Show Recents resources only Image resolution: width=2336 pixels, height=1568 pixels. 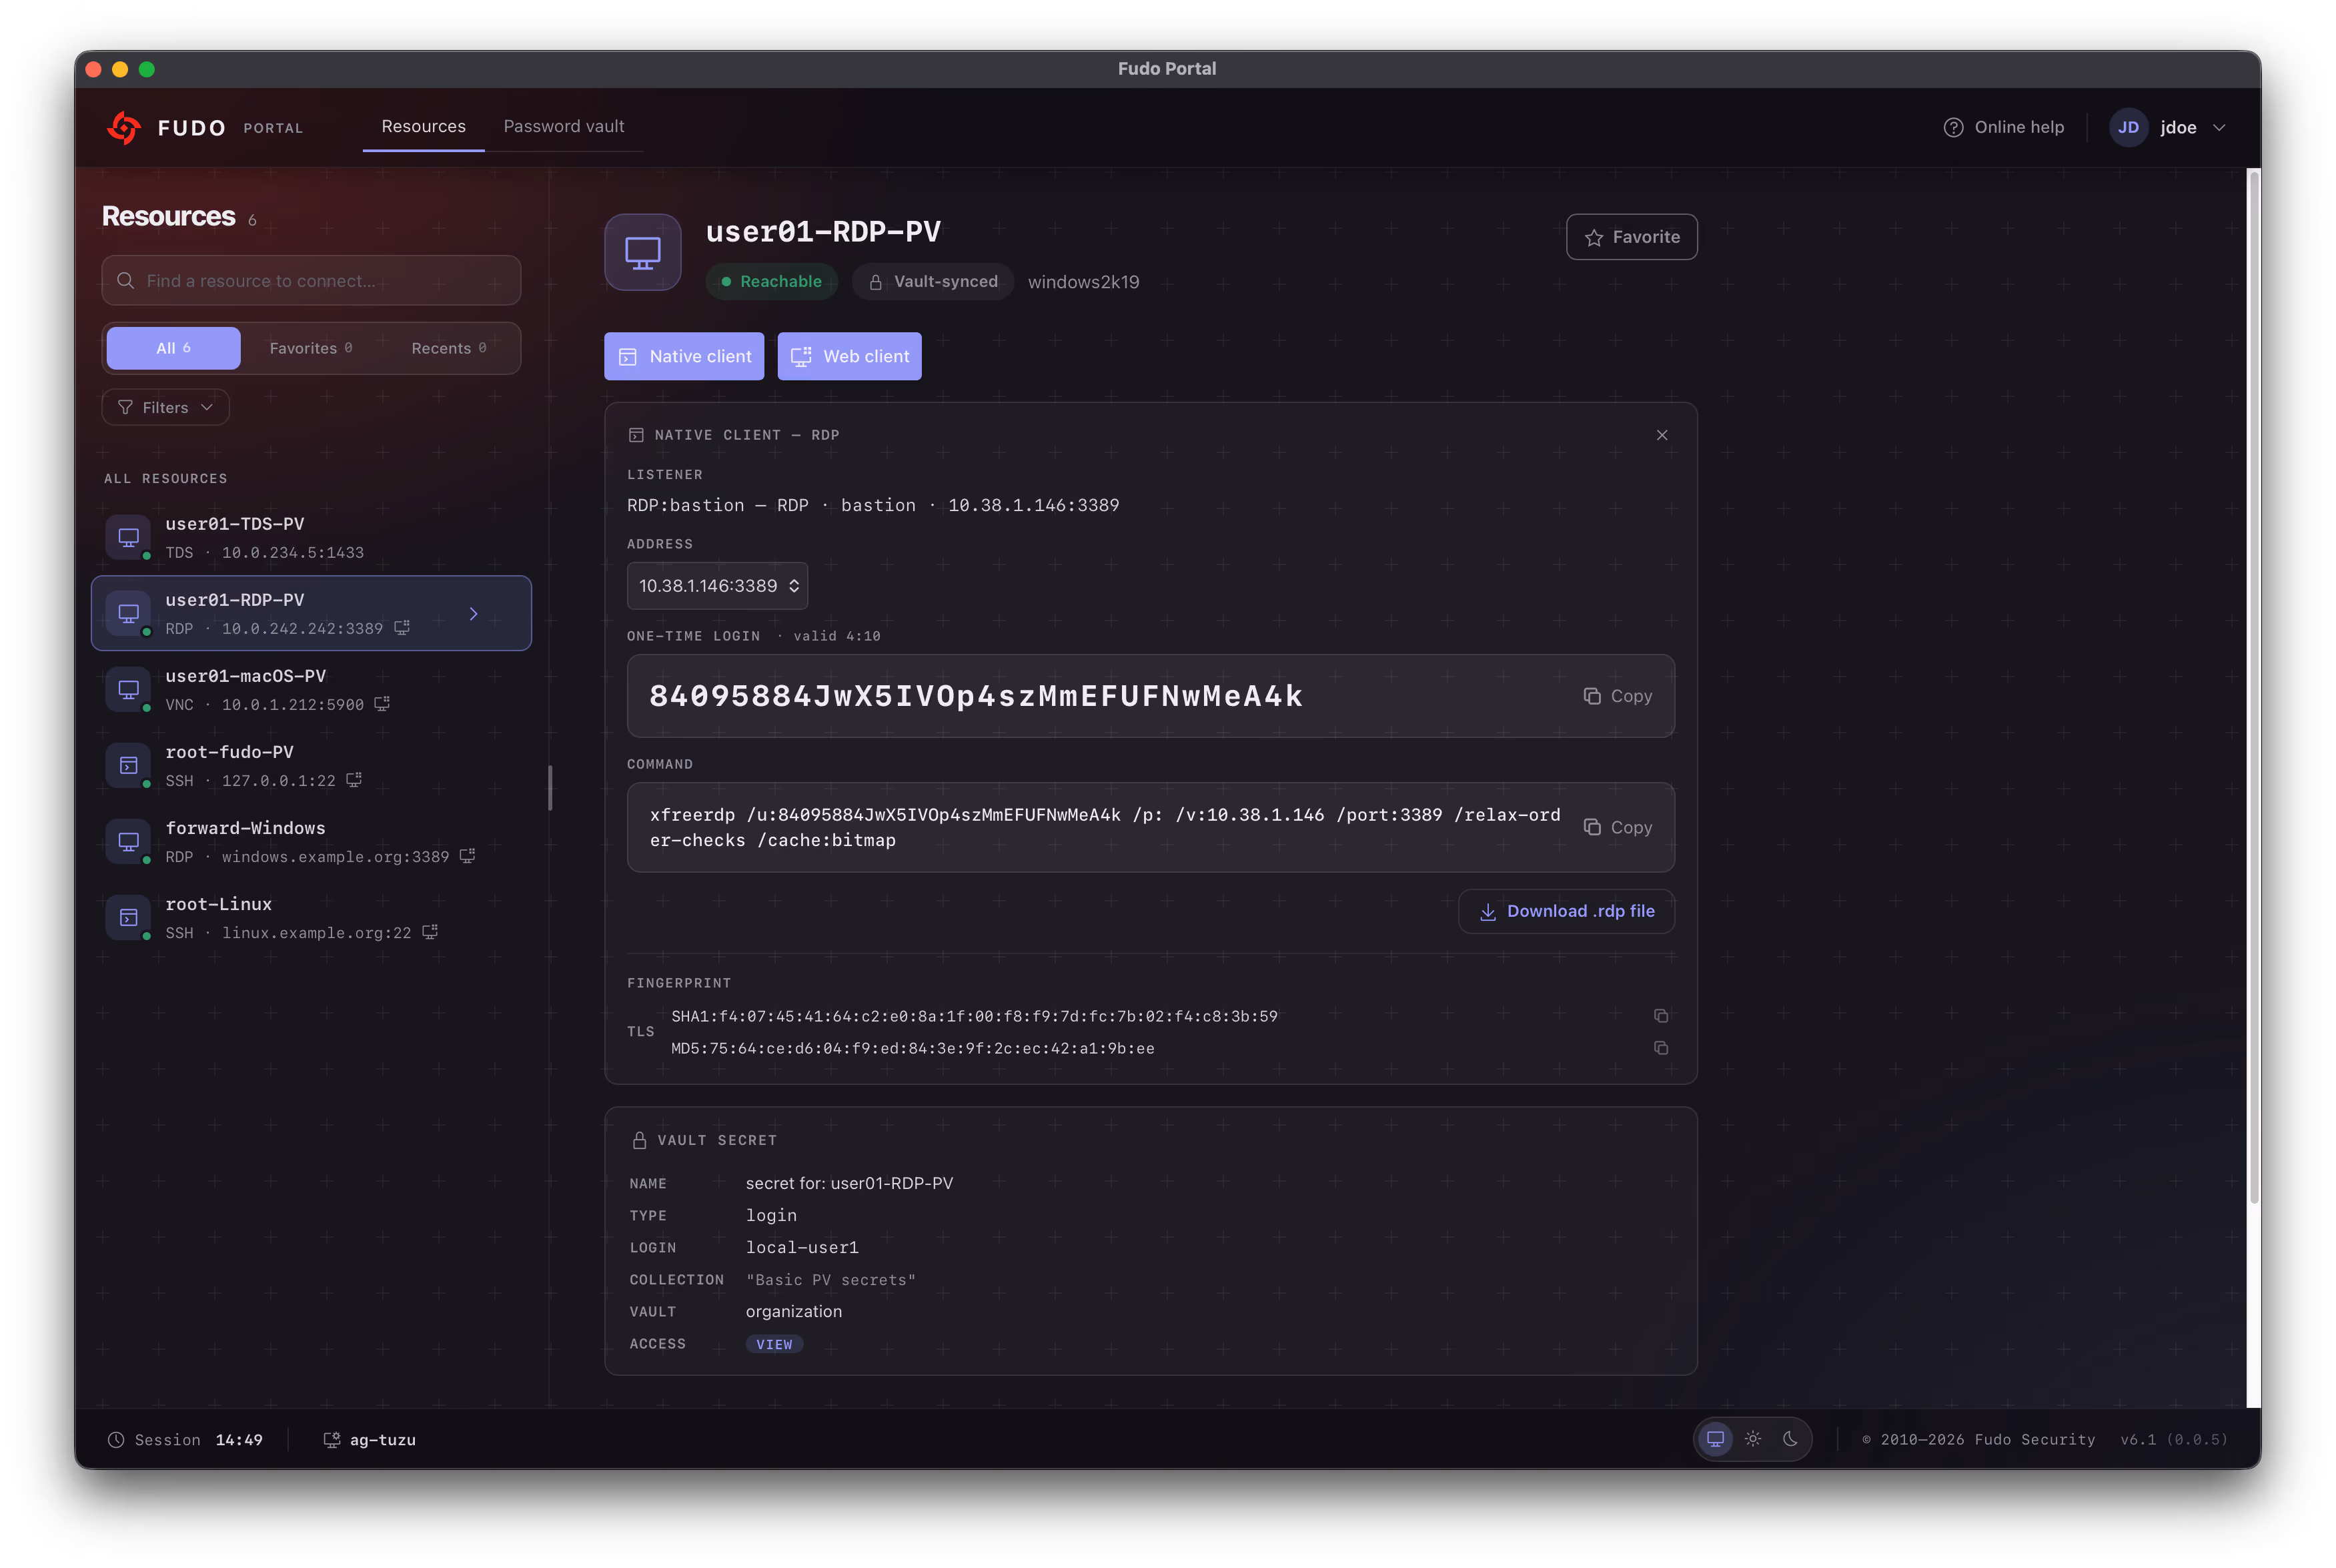pos(449,348)
